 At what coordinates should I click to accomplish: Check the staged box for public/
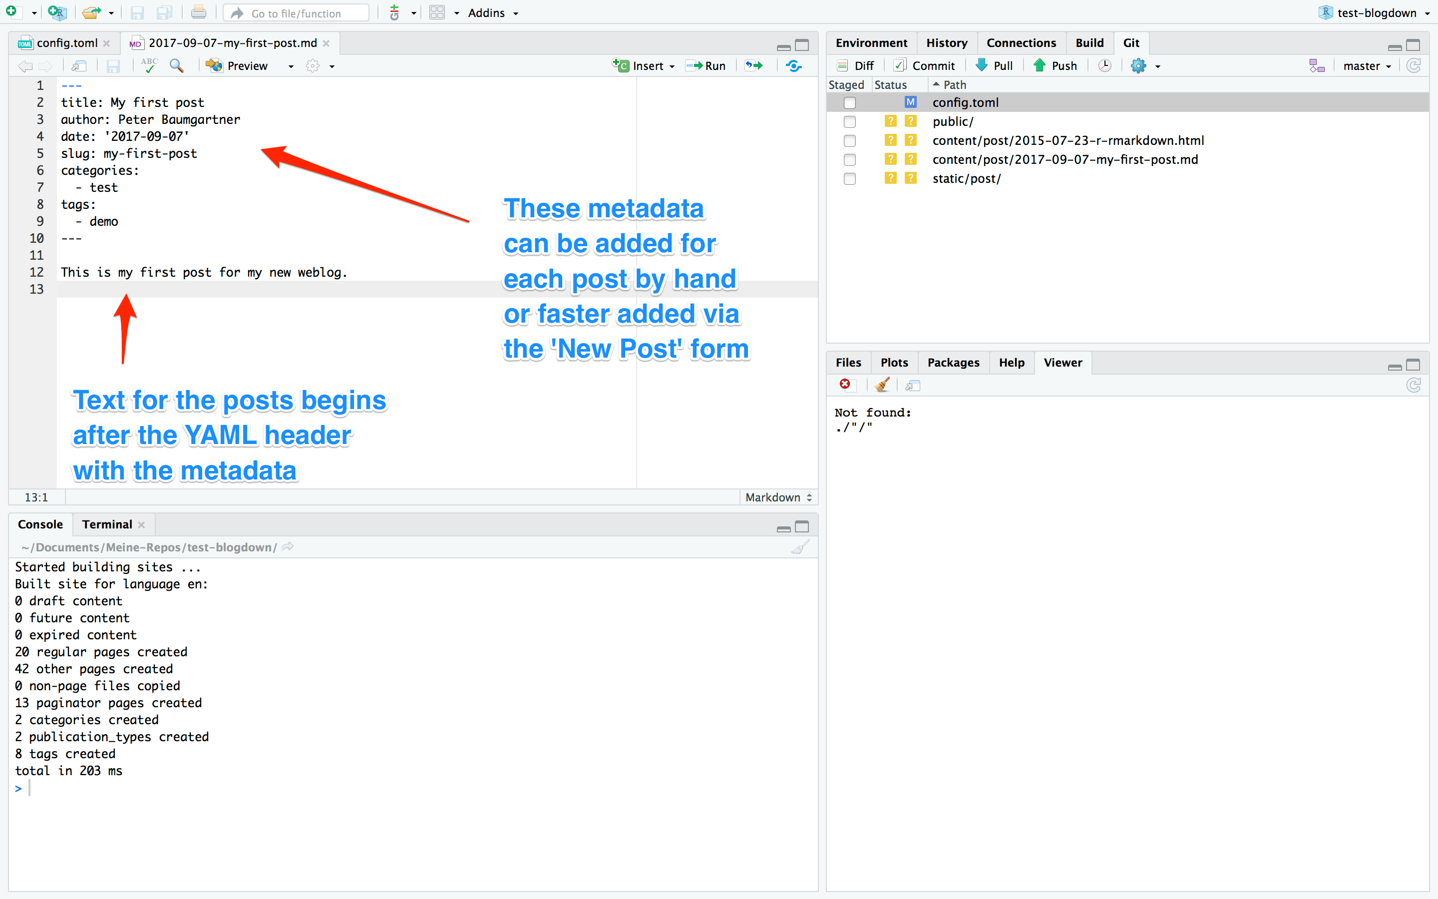point(850,122)
